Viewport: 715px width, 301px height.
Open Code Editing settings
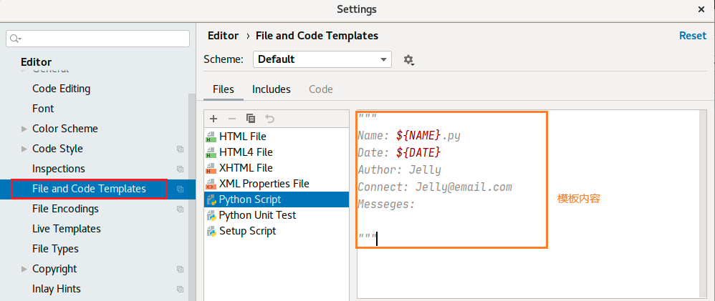tap(62, 89)
